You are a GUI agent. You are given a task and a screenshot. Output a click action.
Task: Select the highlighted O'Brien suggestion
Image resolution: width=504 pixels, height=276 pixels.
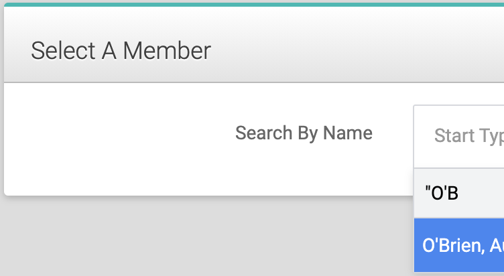pyautogui.click(x=459, y=245)
